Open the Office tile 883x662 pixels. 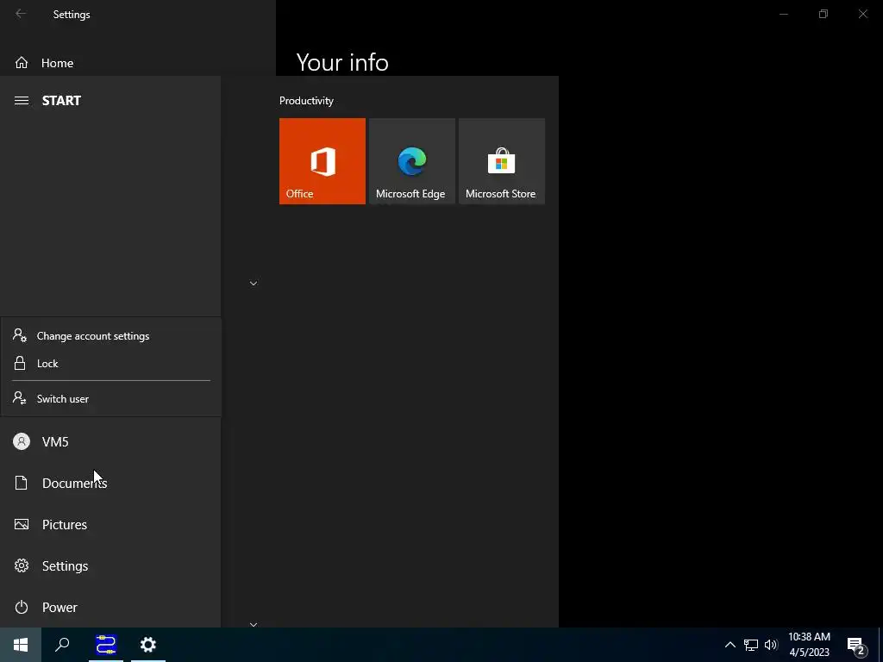click(323, 161)
